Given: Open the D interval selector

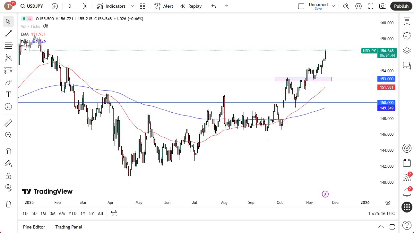Looking at the screenshot, I should click(69, 6).
